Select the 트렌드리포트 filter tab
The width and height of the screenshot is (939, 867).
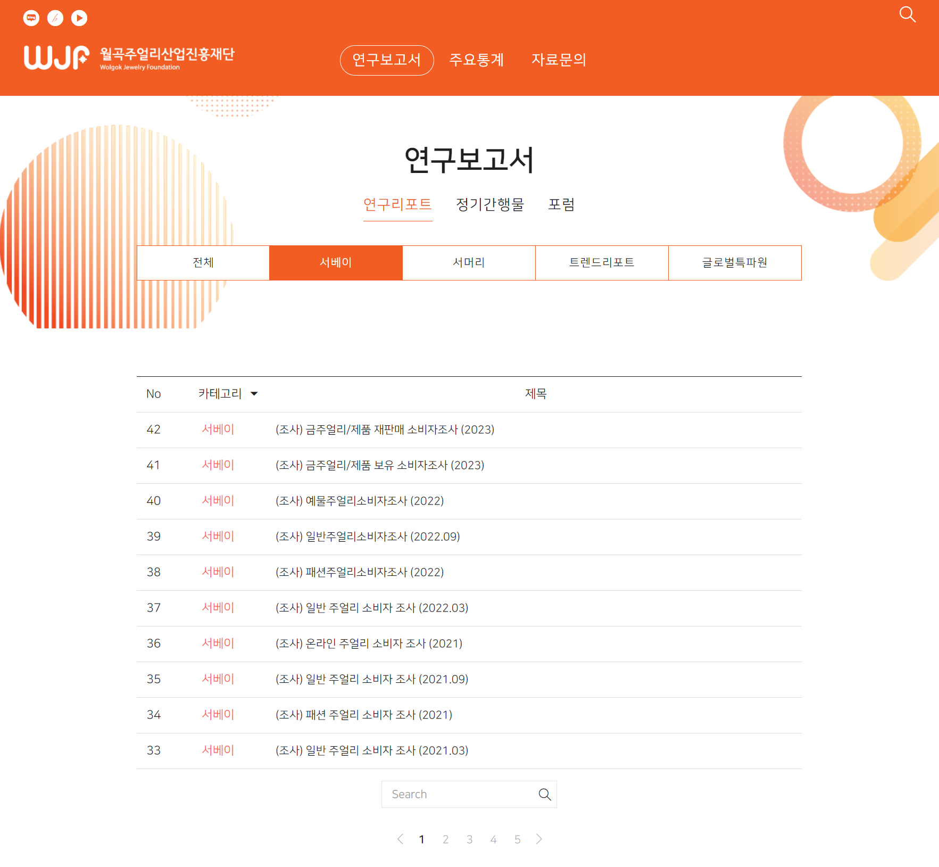[602, 262]
